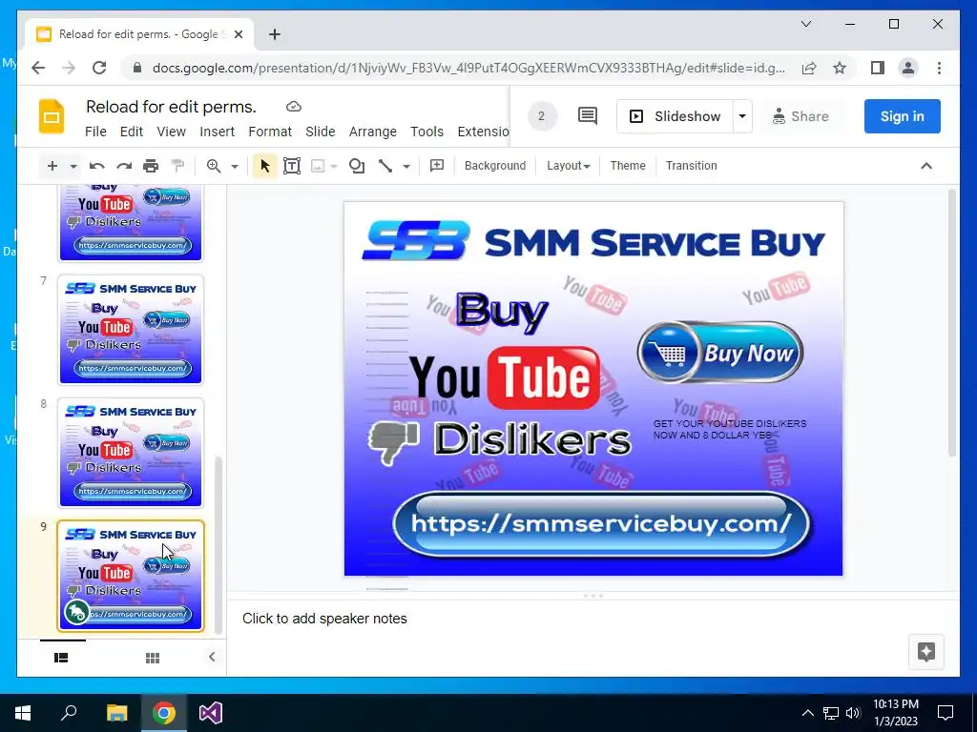Open the View menu
This screenshot has height=732, width=977.
pyautogui.click(x=172, y=132)
